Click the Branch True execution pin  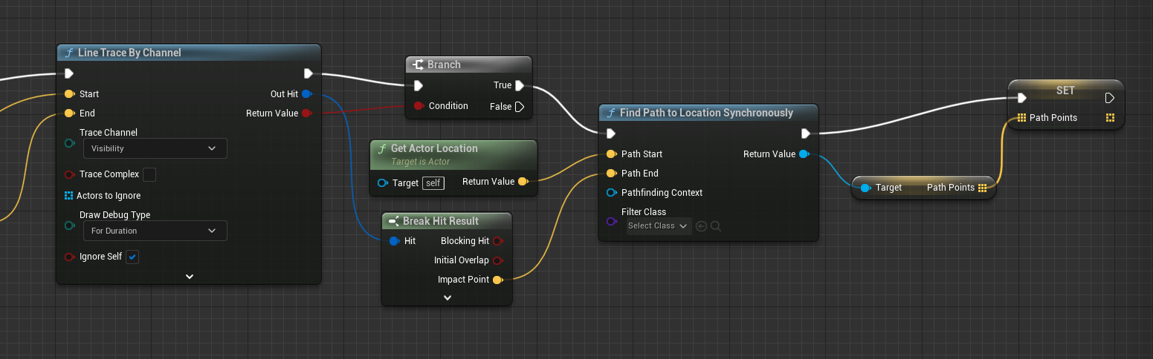pos(520,85)
